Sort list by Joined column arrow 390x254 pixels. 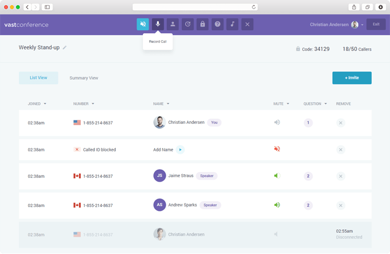tap(45, 104)
